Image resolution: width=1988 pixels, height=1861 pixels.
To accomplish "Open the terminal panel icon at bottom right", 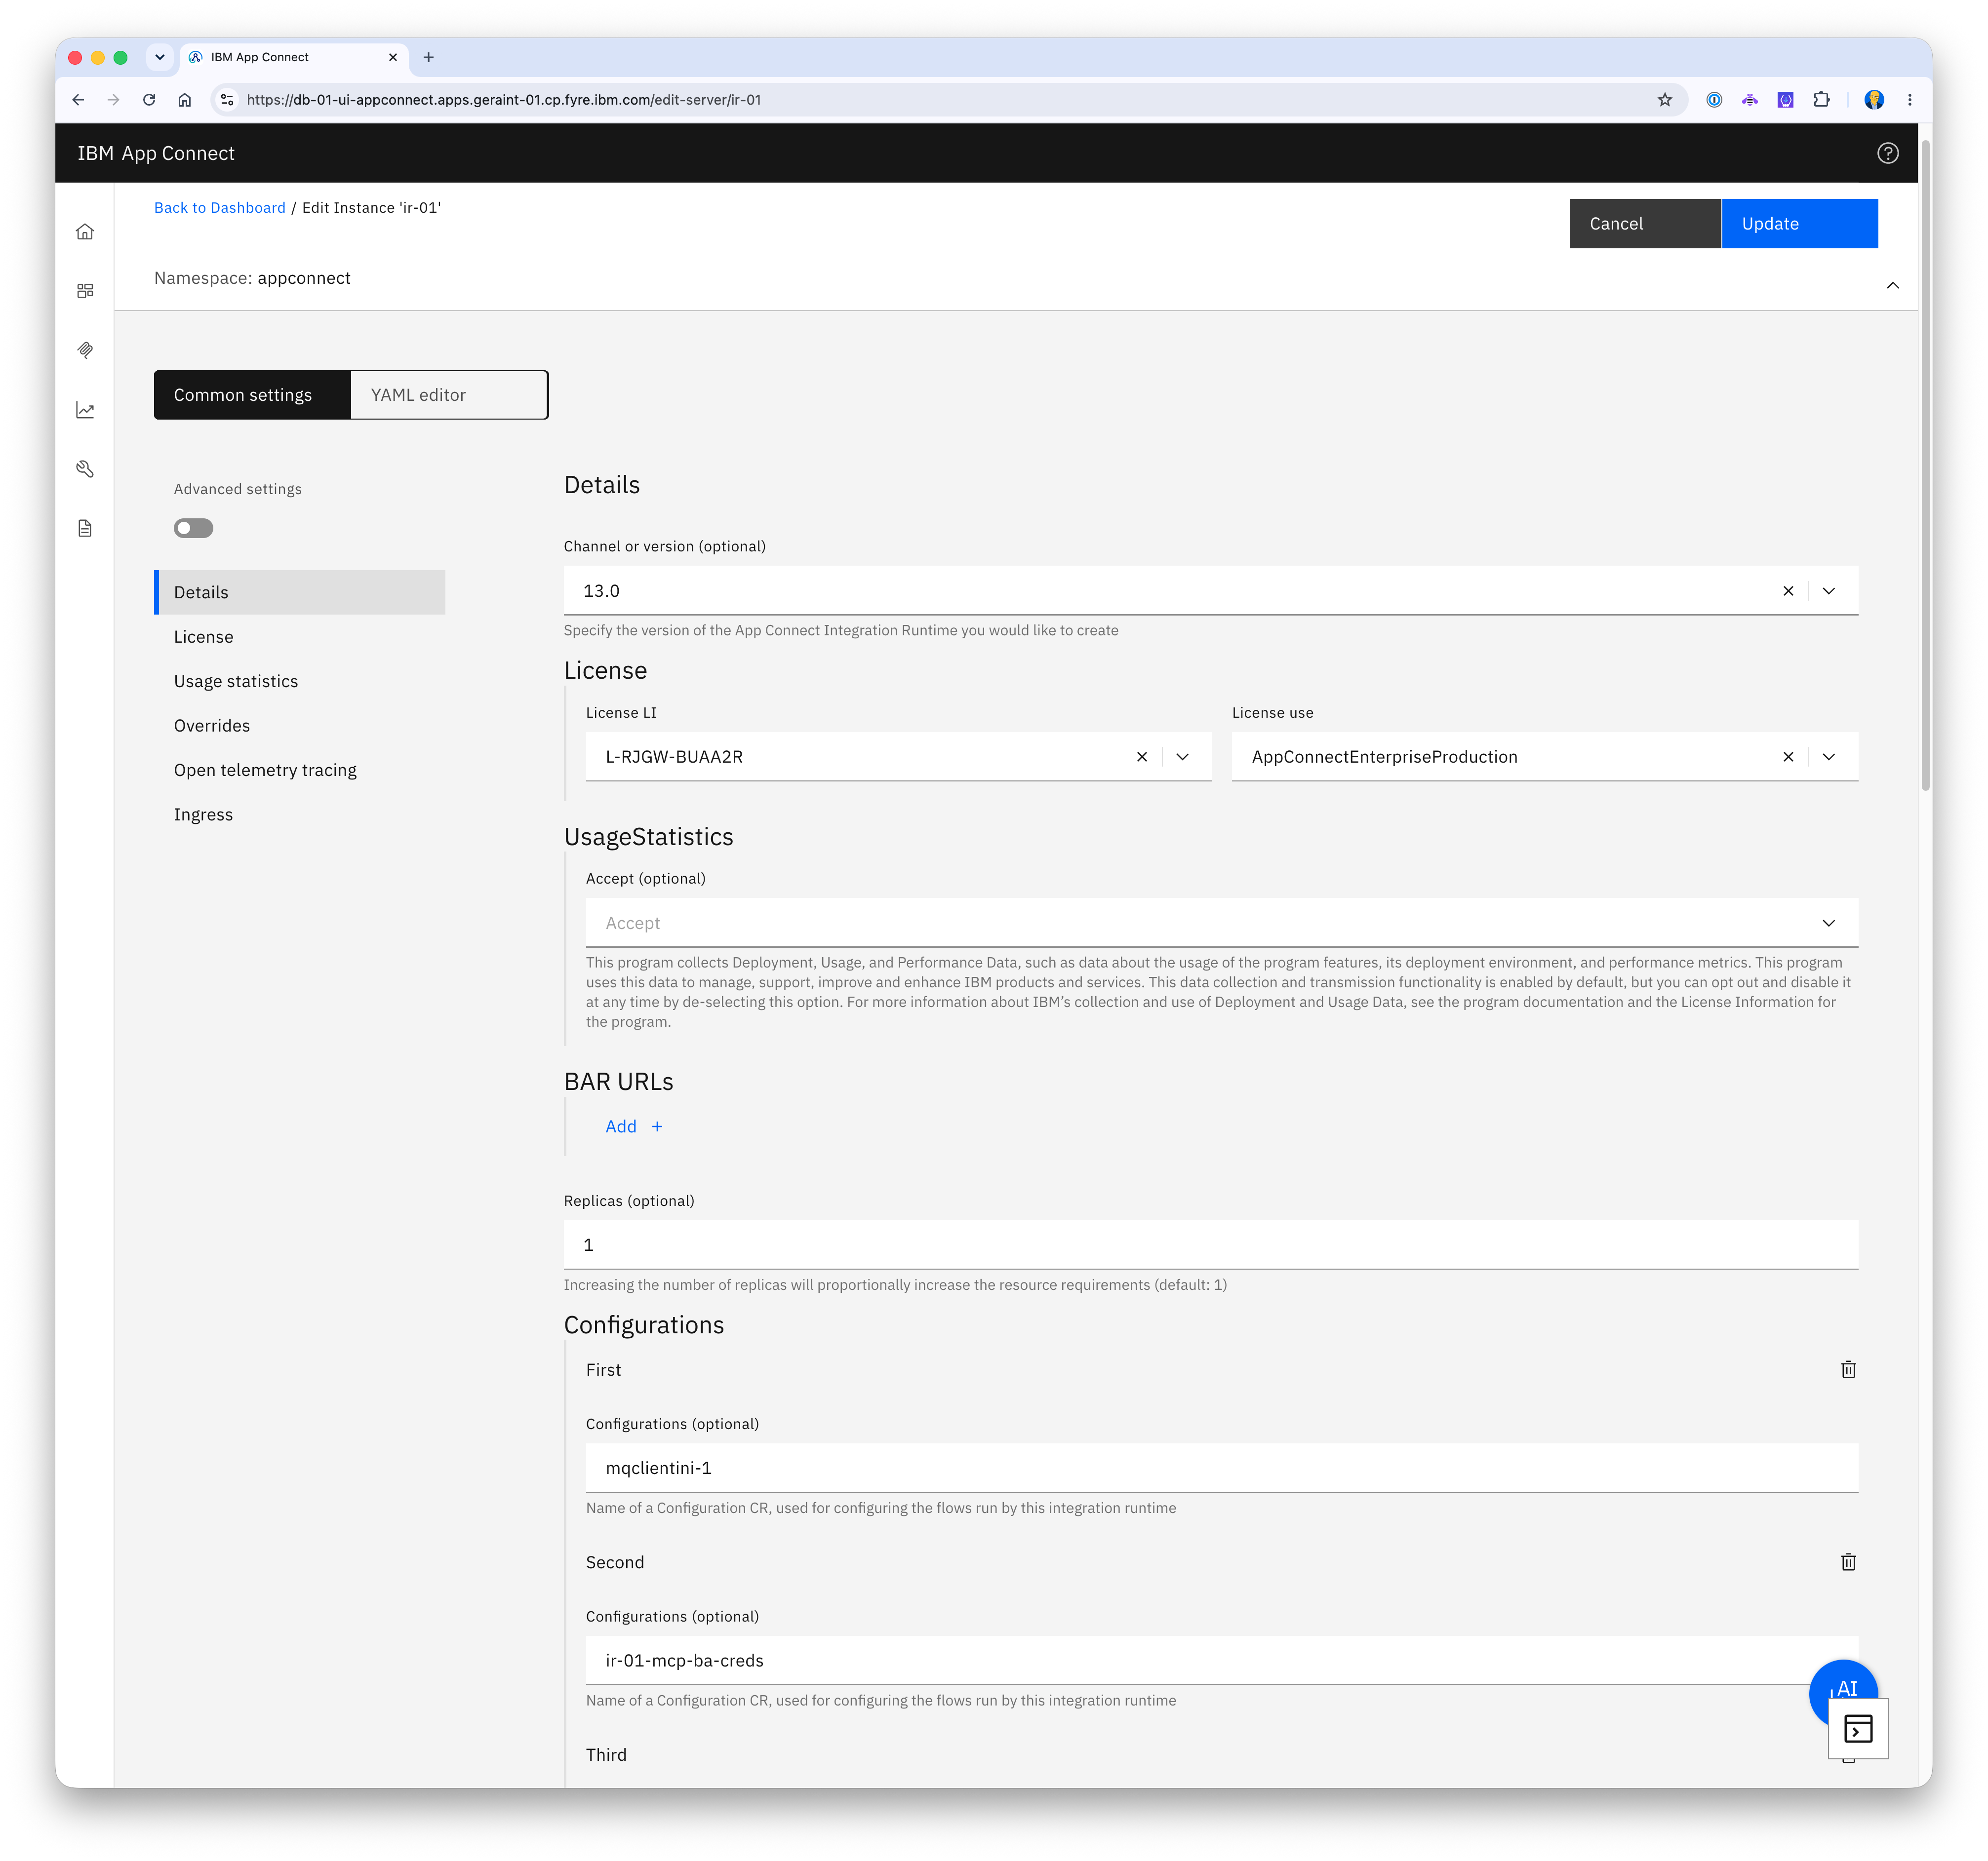I will click(1858, 1728).
